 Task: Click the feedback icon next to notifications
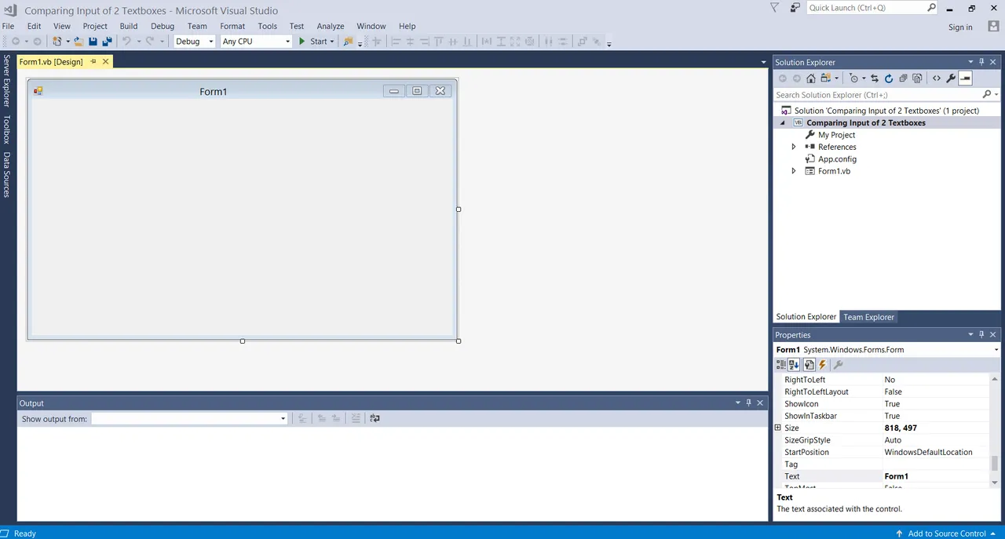[795, 7]
